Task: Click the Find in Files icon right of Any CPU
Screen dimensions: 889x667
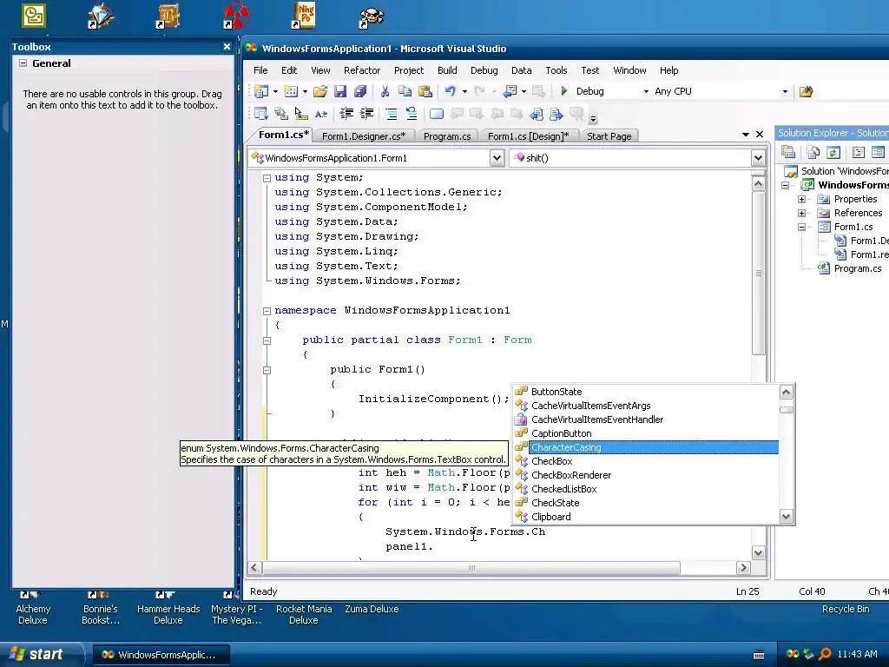Action: (x=806, y=91)
